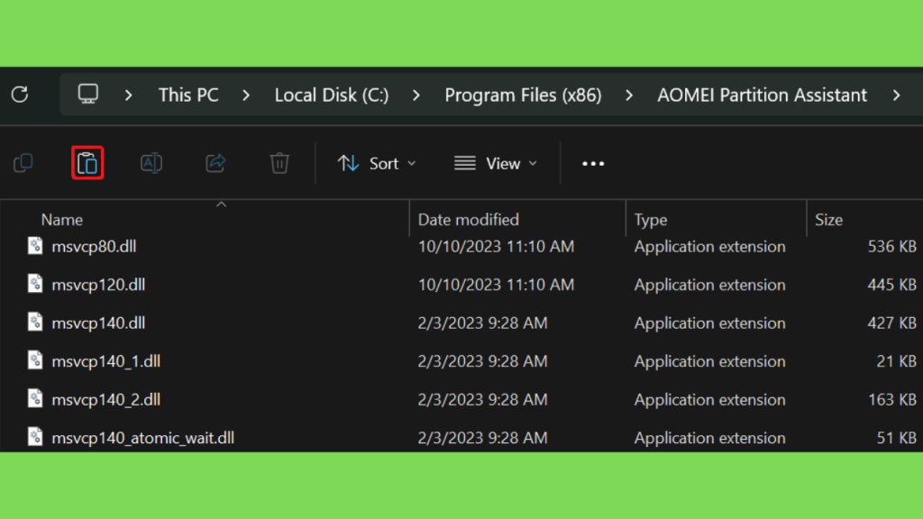The height and width of the screenshot is (519, 923).
Task: Go to Program Files (x86) breadcrumb
Action: (523, 95)
